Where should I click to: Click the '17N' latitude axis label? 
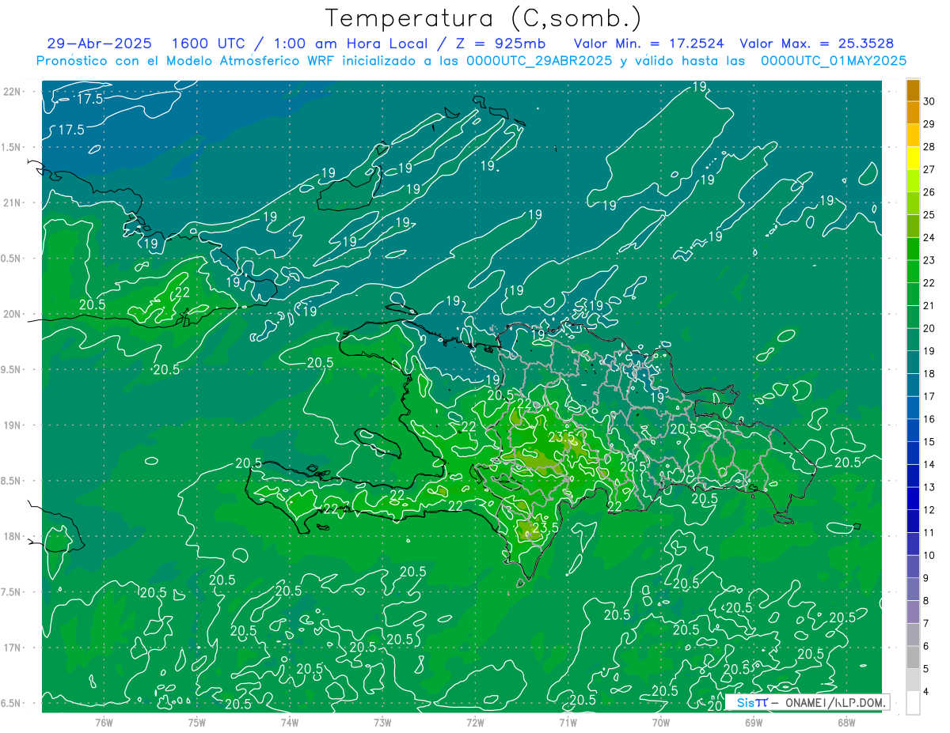tap(12, 648)
